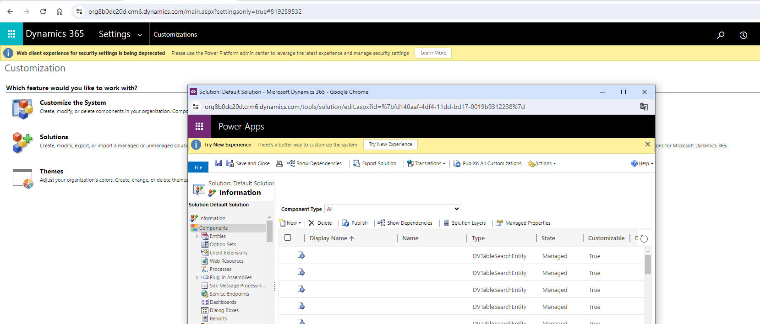Open the File menu tab

tap(198, 167)
